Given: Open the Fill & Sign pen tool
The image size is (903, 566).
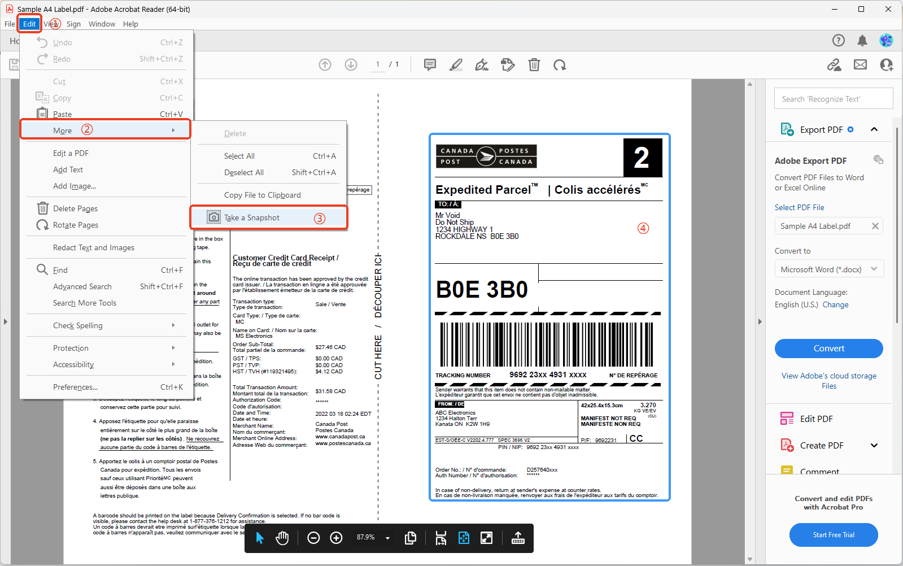Looking at the screenshot, I should (x=482, y=64).
